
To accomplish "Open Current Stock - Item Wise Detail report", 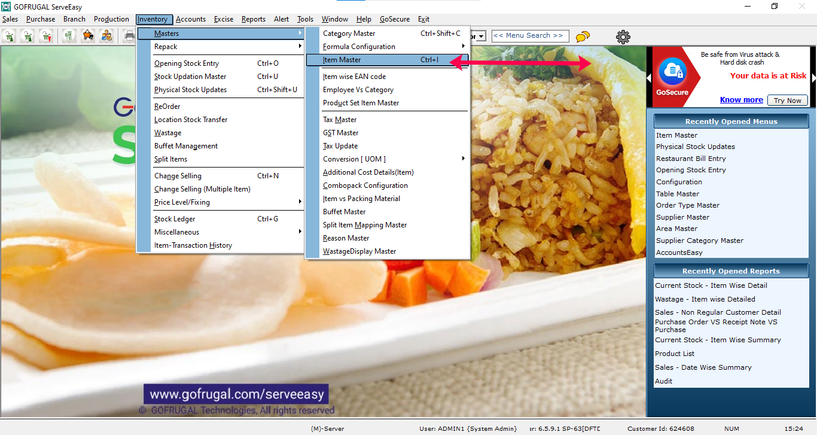I will pyautogui.click(x=711, y=285).
